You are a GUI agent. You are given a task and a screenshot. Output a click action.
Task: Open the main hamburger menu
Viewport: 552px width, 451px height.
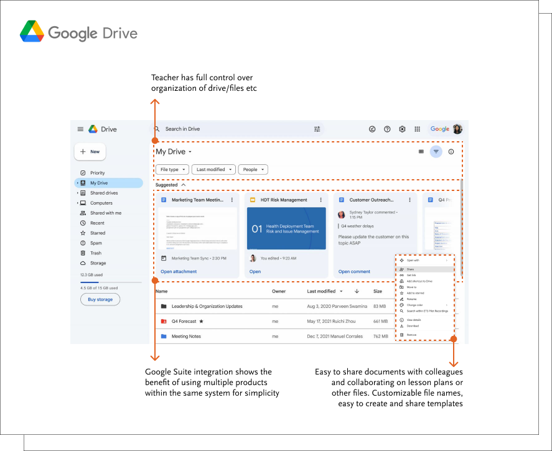(x=80, y=129)
